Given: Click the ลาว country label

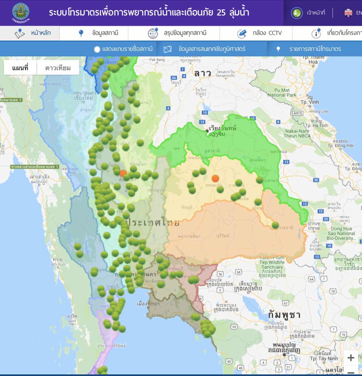Looking at the screenshot, I should click(x=202, y=73).
